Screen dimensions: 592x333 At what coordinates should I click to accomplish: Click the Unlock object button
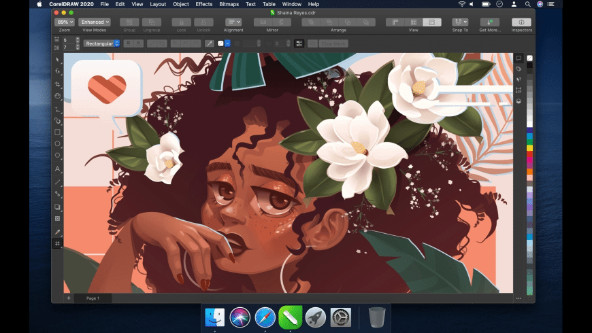203,22
